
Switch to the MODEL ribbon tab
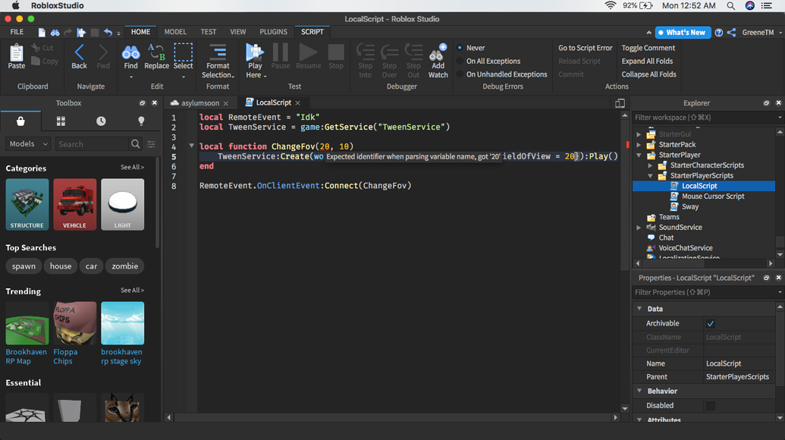(x=175, y=32)
